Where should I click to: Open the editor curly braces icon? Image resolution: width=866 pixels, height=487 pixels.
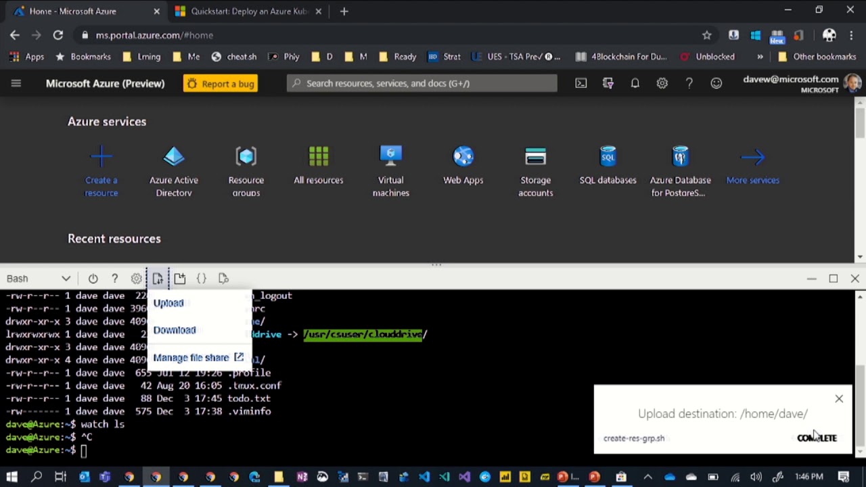[x=202, y=279]
